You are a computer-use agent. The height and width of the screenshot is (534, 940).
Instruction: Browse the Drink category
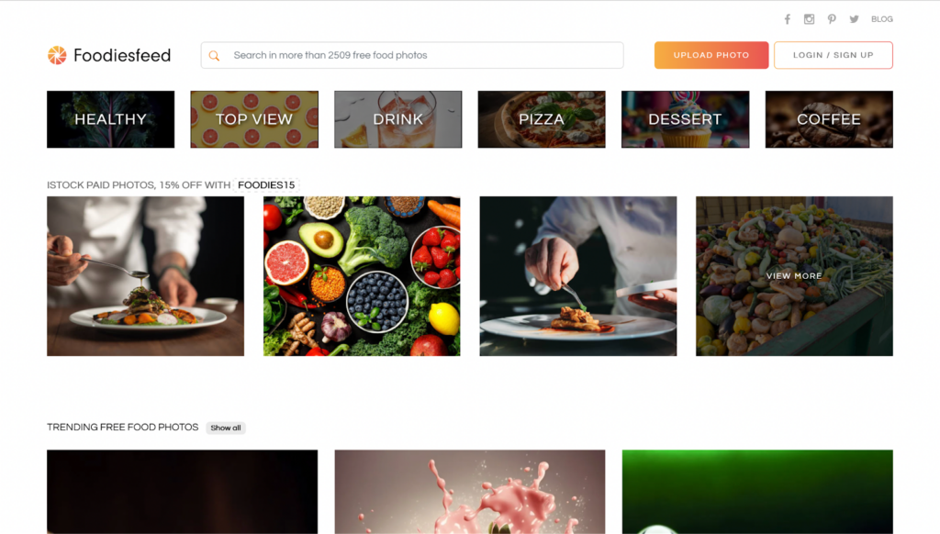tap(398, 119)
